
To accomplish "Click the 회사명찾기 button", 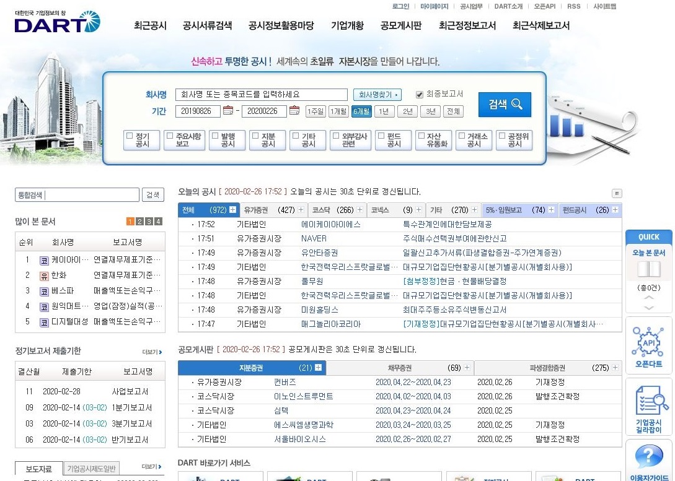I will point(377,95).
